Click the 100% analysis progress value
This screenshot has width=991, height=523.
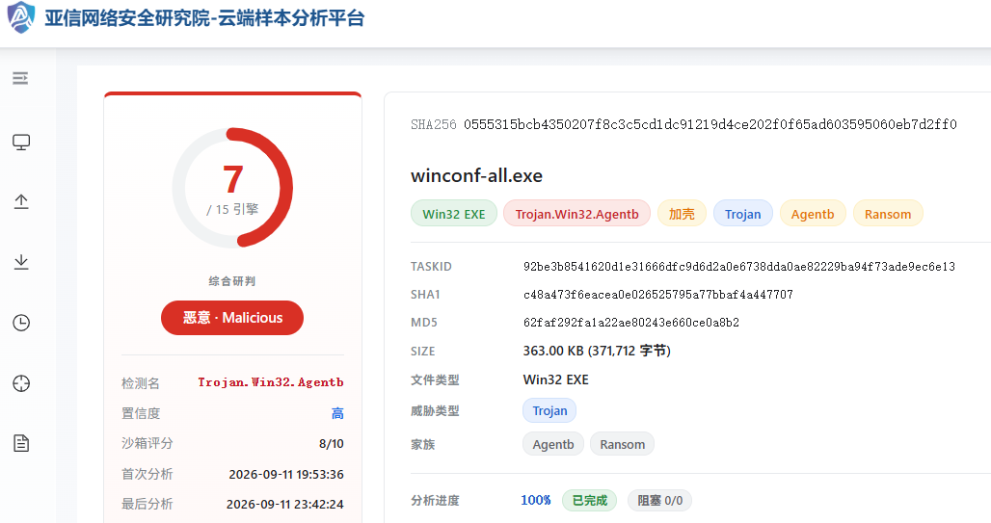(536, 500)
